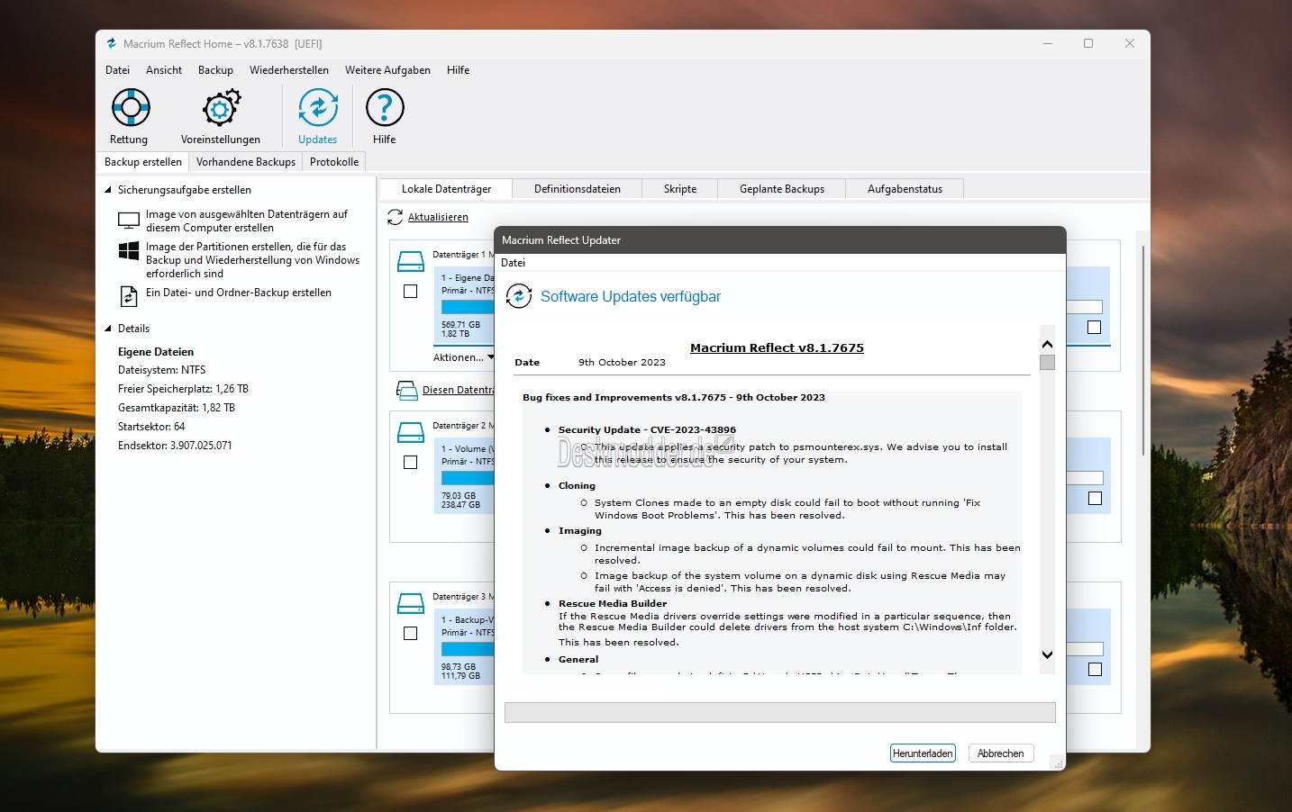Click Gesamtkapazität: 1,82 TB text
The image size is (1292, 812).
coord(176,408)
